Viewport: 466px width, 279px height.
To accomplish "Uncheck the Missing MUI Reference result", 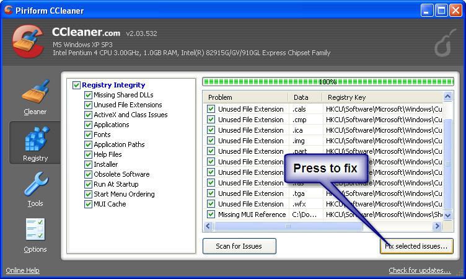I will click(211, 214).
